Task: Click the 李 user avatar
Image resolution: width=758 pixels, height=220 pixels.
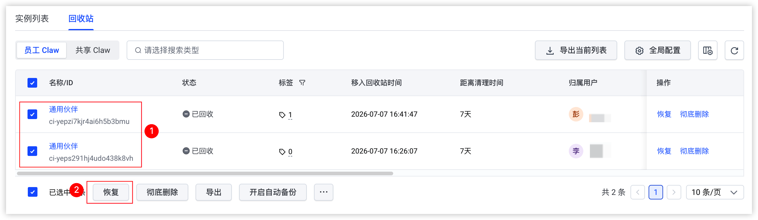Action: point(576,151)
